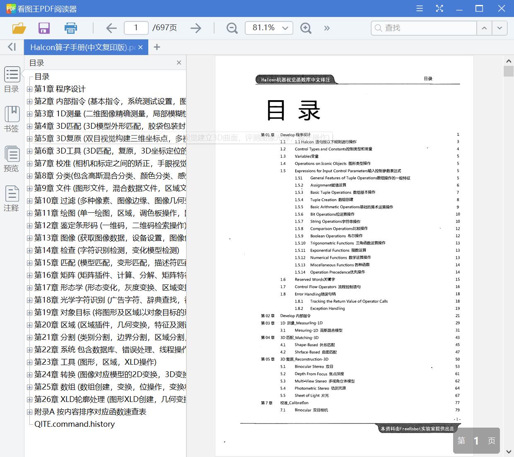This screenshot has width=514, height=457.
Task: Open 第9章 文件 outline entry
Action: pos(110,188)
